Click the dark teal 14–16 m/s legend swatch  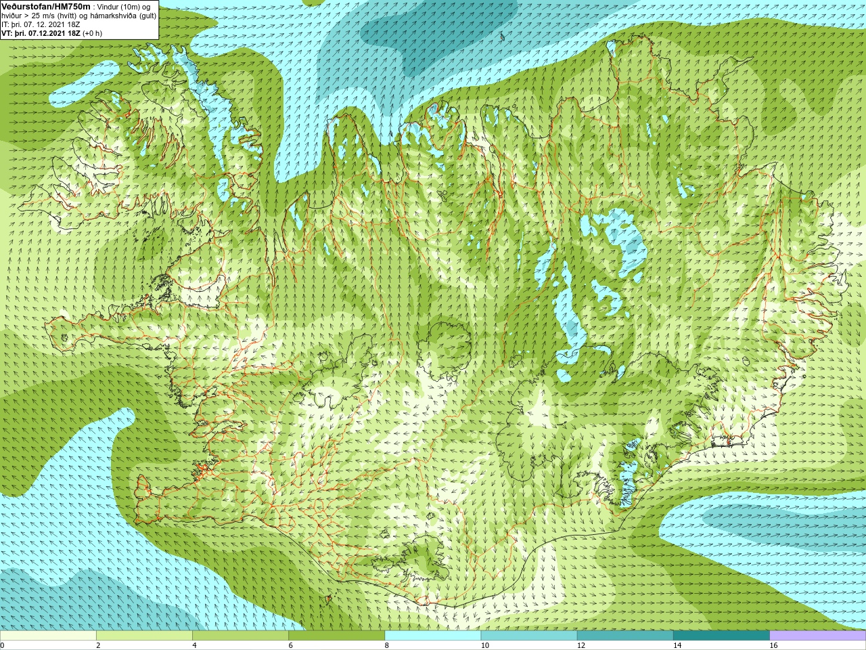click(x=721, y=636)
